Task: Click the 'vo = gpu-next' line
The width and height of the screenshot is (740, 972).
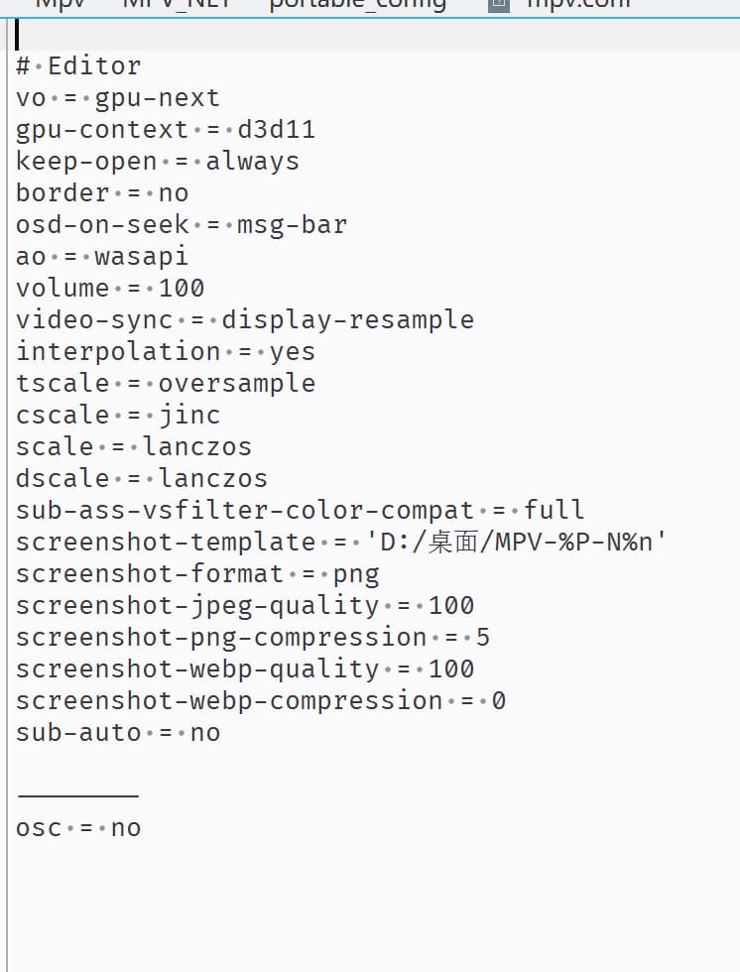Action: 118,98
